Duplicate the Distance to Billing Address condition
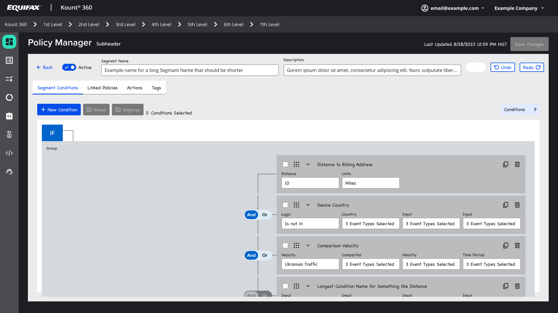Viewport: 558px width, 313px height. (x=506, y=164)
